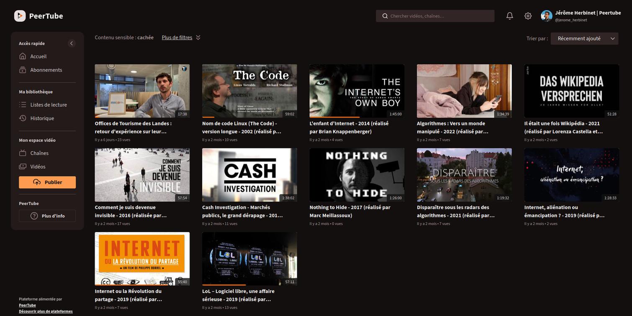Viewport: 632px width, 316px height.
Task: Click the Chaînes television icon
Action: 23,153
